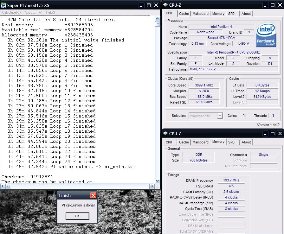
Task: Click the CPU-Z logo icon in bottom window title bar
Action: [x=165, y=133]
